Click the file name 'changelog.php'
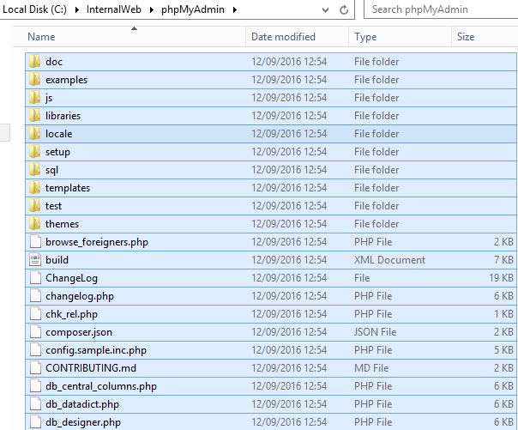The image size is (518, 430). coord(80,296)
